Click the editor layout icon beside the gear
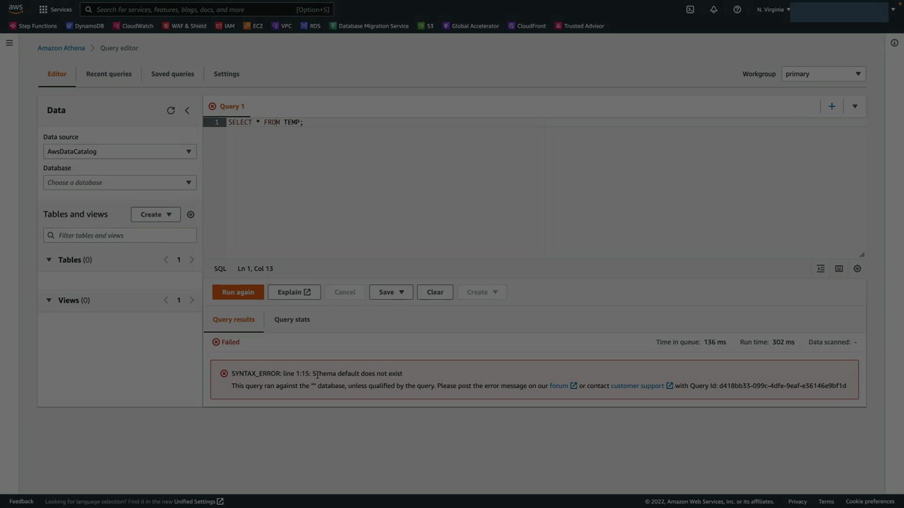This screenshot has width=904, height=508. pos(839,269)
